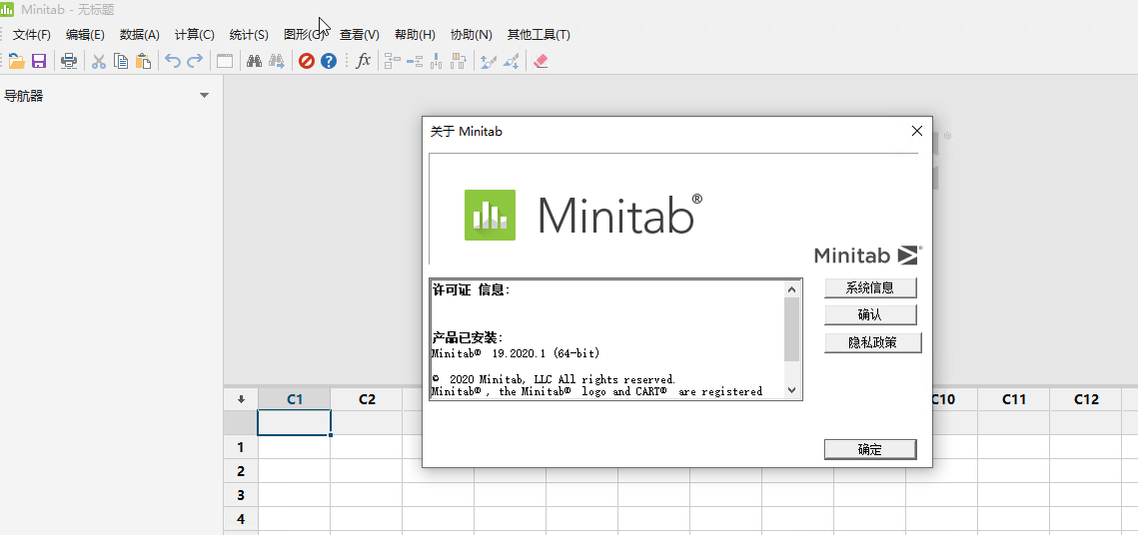Close the 关于 Minitab dialog

(x=916, y=131)
